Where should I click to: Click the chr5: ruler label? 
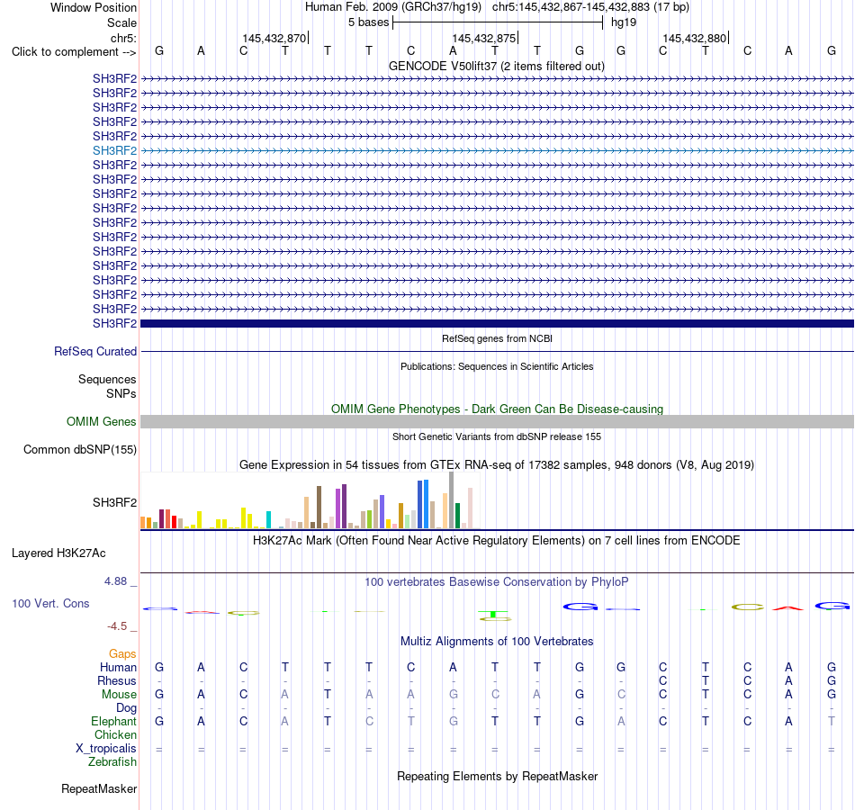[x=123, y=38]
